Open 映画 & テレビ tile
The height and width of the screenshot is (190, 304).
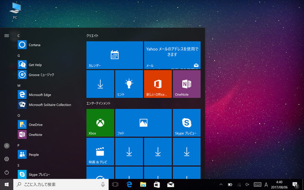[x=100, y=152]
